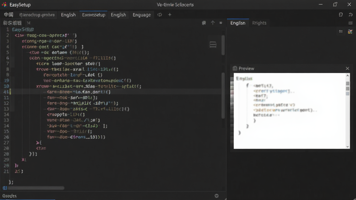The height and width of the screenshot is (200, 356).
Task: Click the small blue icon left of horizontal scrollbar
Action: [x=5, y=188]
